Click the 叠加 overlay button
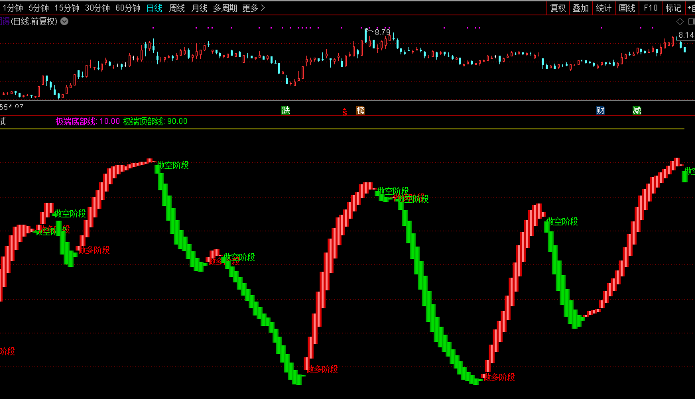This screenshot has height=399, width=695. tap(580, 8)
